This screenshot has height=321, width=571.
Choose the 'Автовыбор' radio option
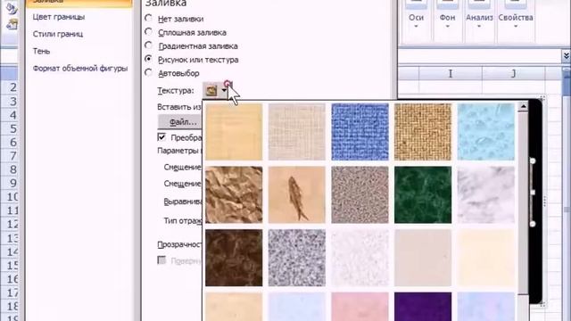pos(149,72)
